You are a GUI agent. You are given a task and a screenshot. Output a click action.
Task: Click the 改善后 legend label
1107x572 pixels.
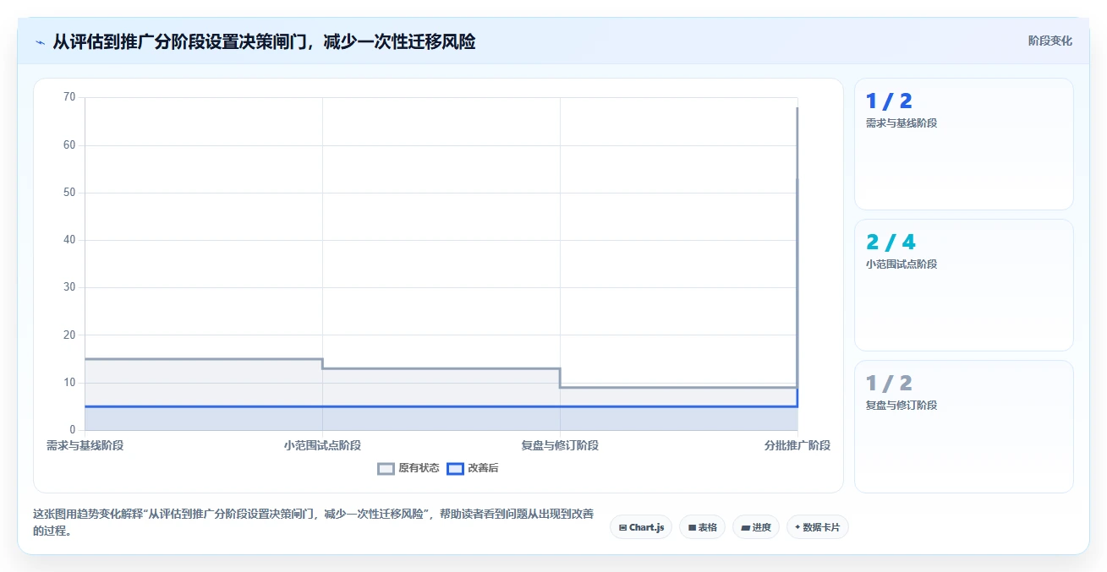pyautogui.click(x=483, y=468)
